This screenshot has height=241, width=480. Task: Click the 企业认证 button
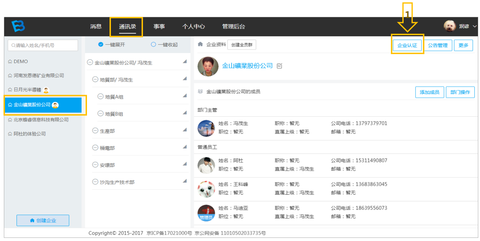(407, 45)
